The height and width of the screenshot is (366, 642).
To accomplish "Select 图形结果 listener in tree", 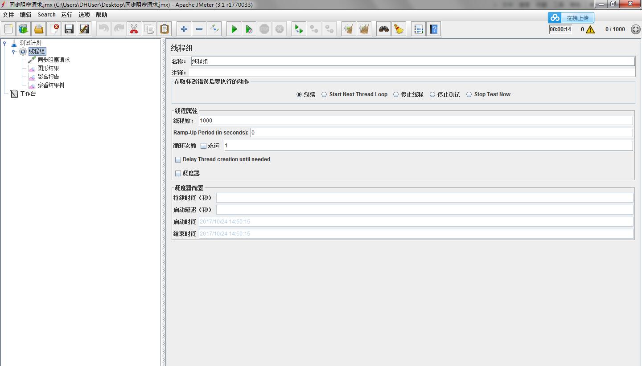I will click(48, 68).
